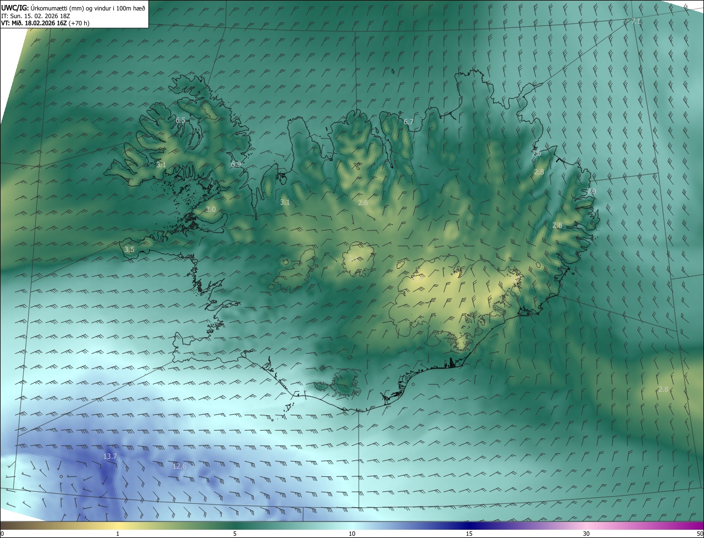Image resolution: width=704 pixels, height=538 pixels.
Task: Click the 6.5 value label on the map
Action: (x=180, y=120)
